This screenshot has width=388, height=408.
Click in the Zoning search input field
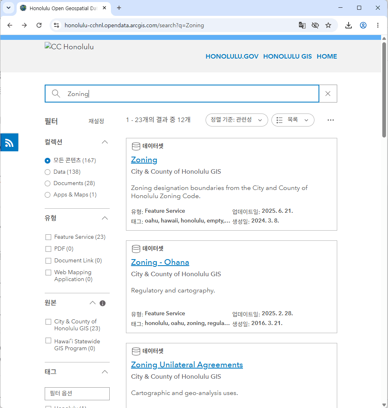(182, 94)
